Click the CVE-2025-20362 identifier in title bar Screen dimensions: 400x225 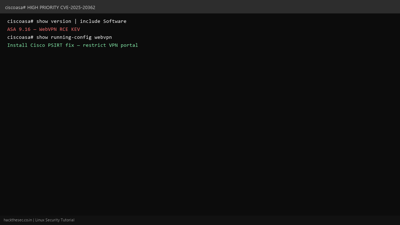(77, 7)
